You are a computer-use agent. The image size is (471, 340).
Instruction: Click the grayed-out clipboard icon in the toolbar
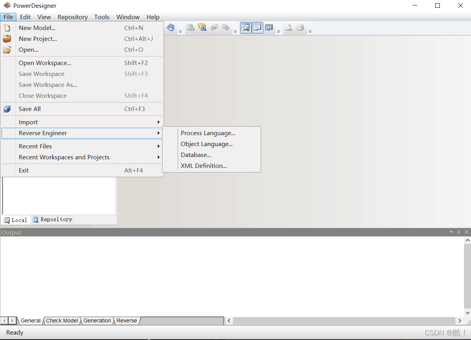pos(190,28)
